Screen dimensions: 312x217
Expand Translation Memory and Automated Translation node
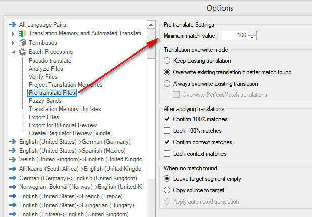[x=13, y=34]
